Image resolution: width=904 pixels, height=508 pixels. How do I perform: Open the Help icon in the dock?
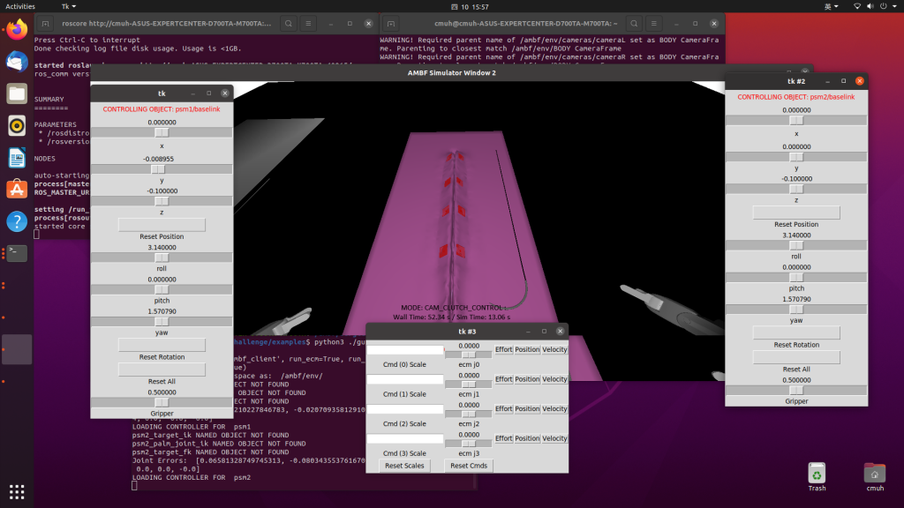(17, 221)
